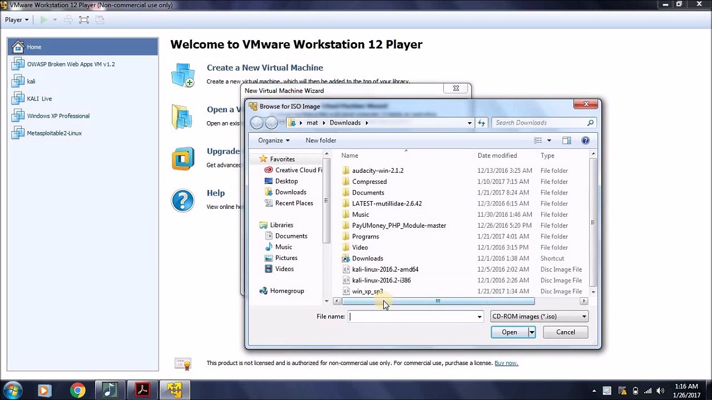Open the Player menu

17,19
